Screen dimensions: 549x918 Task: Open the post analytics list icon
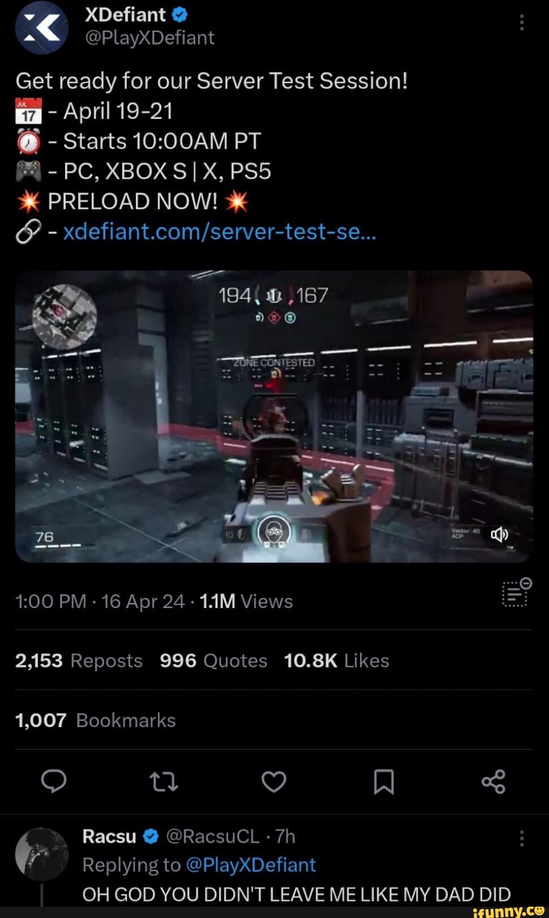(x=516, y=593)
